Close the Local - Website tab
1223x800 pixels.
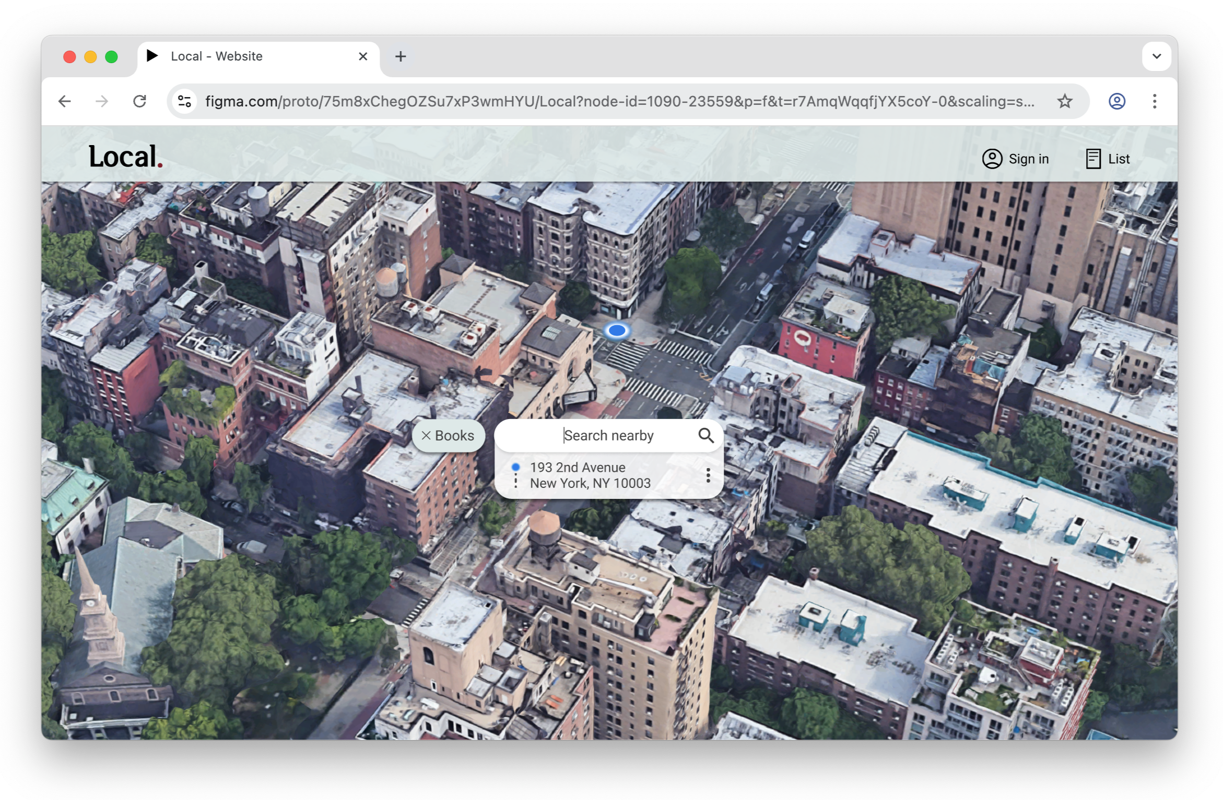[x=363, y=56]
